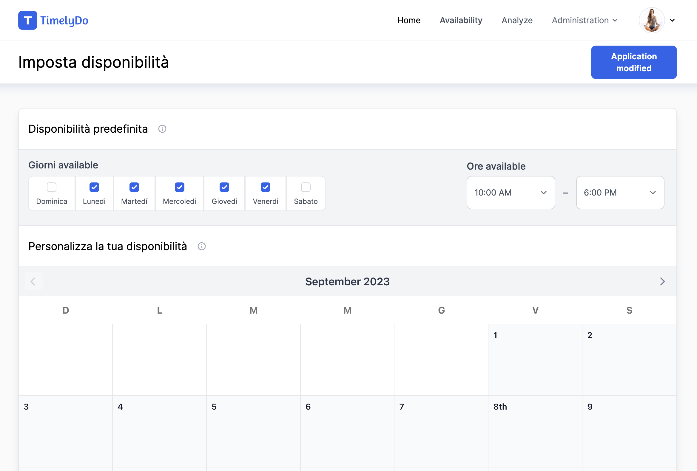Expand the Administration menu
This screenshot has width=697, height=471.
pos(585,20)
